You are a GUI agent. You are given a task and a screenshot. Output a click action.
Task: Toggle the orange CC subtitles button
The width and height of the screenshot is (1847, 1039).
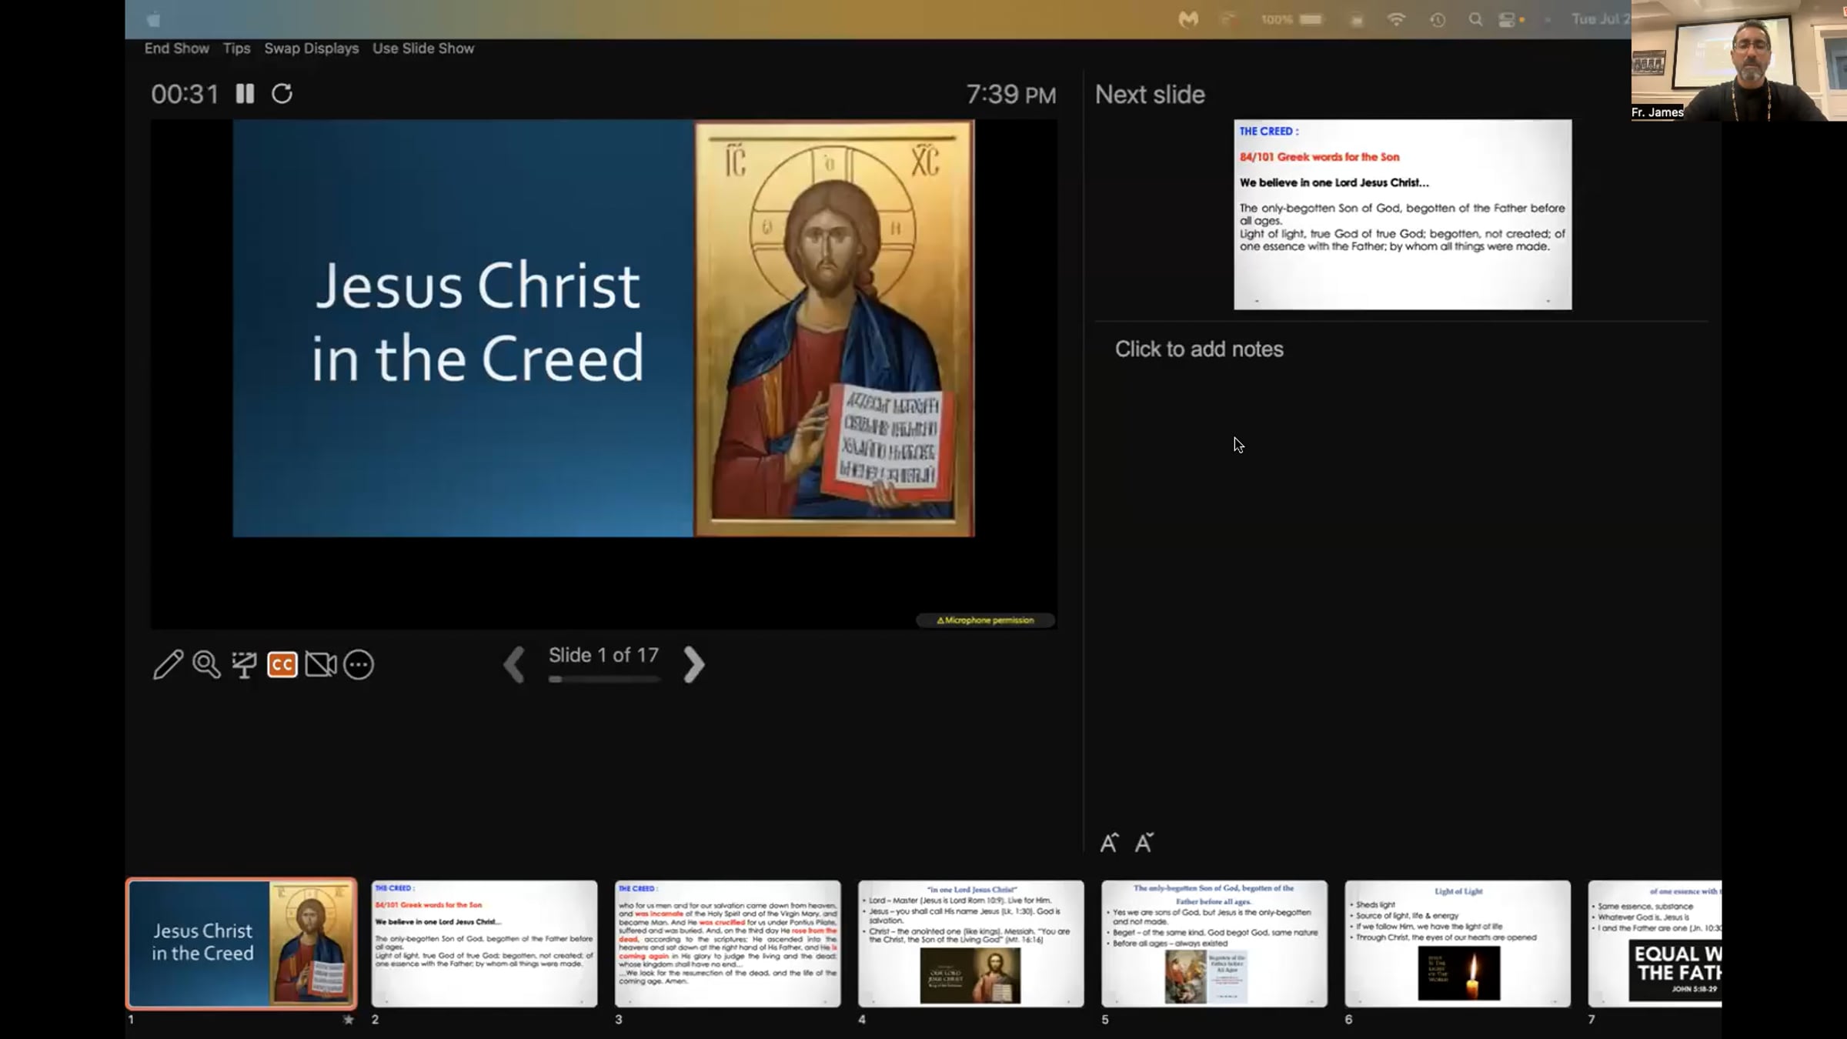(x=282, y=665)
